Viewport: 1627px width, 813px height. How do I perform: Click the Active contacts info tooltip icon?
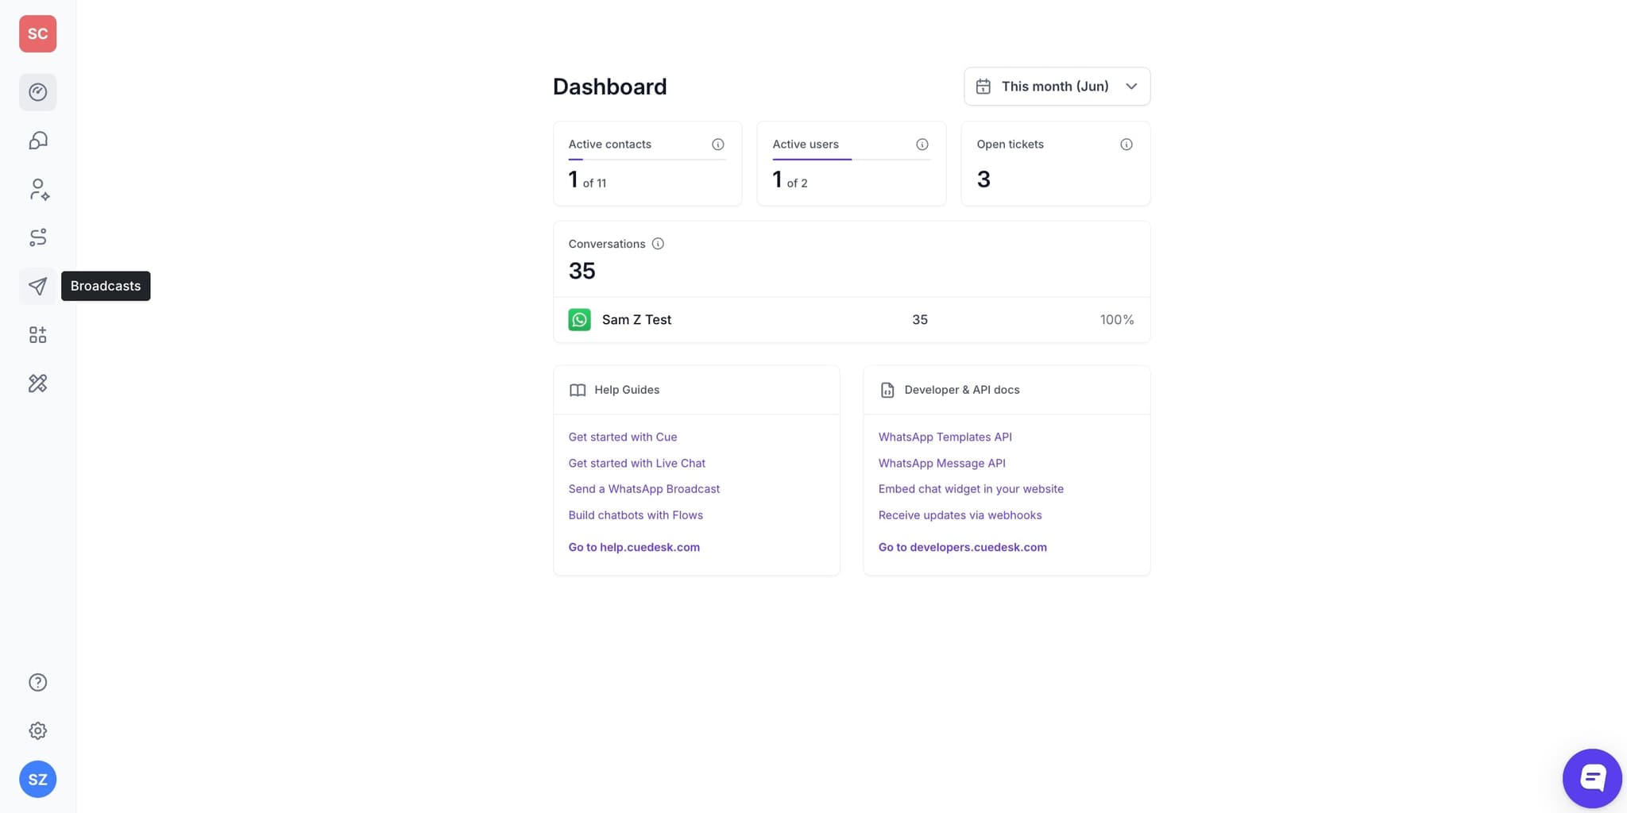717,144
